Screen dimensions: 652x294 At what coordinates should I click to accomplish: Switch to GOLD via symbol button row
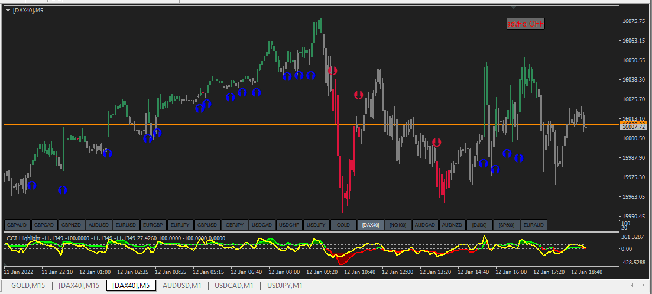pos(343,225)
